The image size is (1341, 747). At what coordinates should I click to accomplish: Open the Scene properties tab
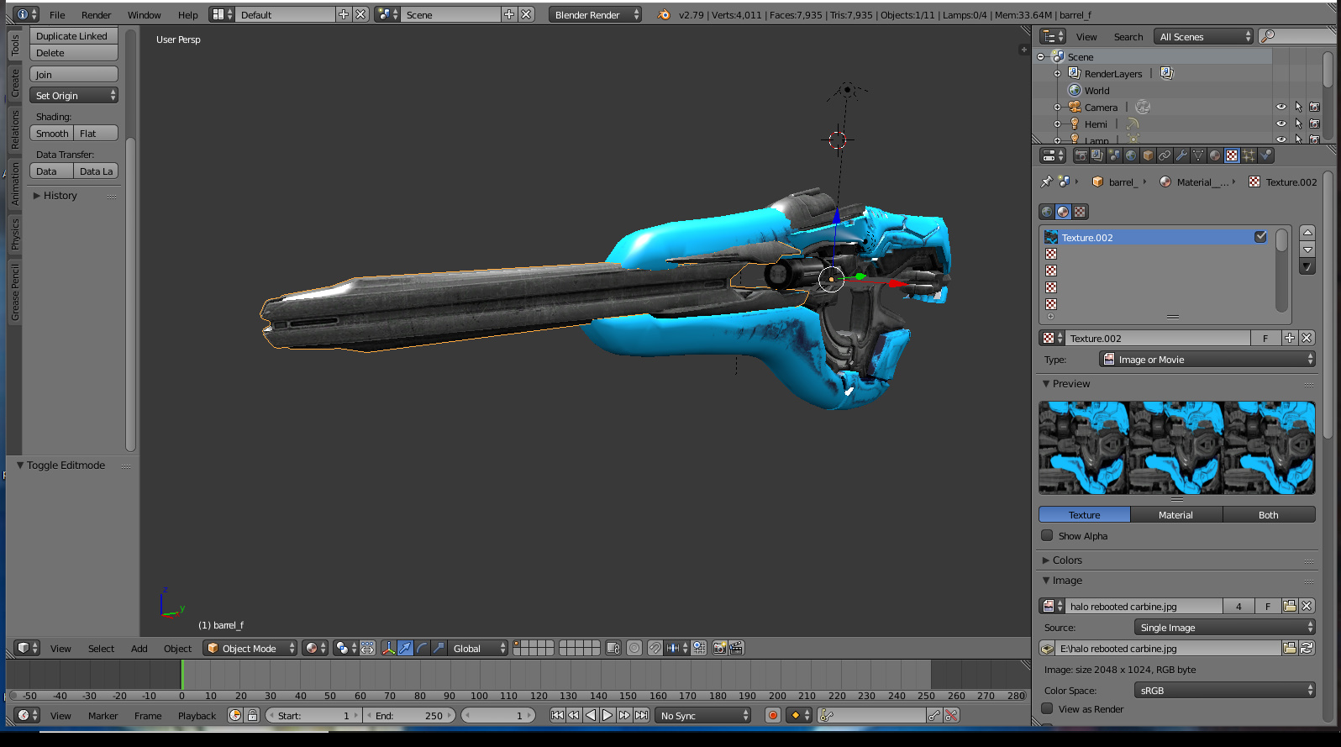(x=1114, y=155)
